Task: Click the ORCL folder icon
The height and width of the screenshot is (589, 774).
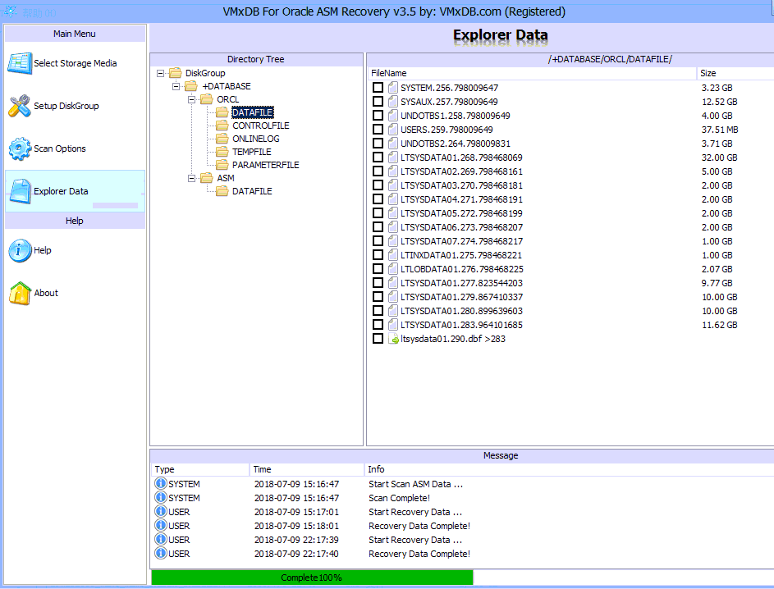Action: pos(206,99)
